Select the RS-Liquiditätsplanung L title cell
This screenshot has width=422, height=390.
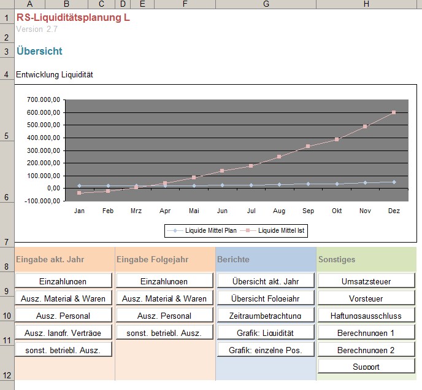[x=73, y=17]
